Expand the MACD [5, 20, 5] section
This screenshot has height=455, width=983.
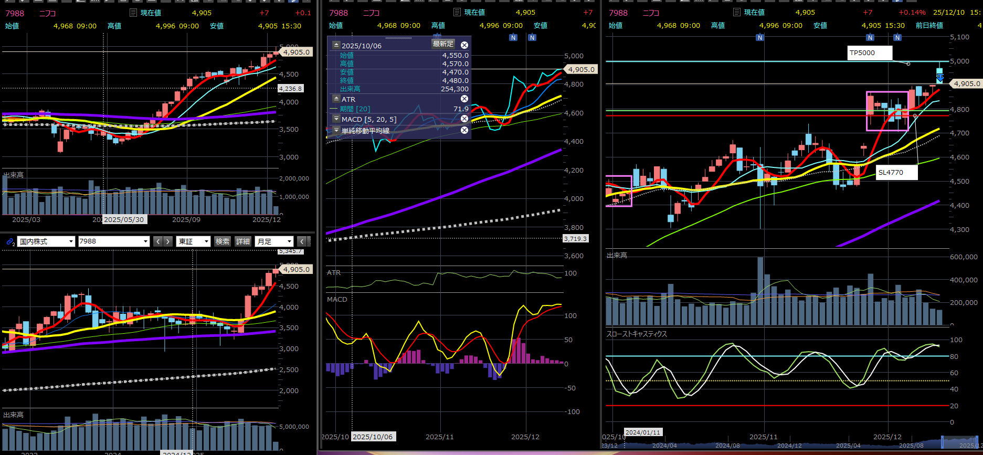(x=336, y=119)
